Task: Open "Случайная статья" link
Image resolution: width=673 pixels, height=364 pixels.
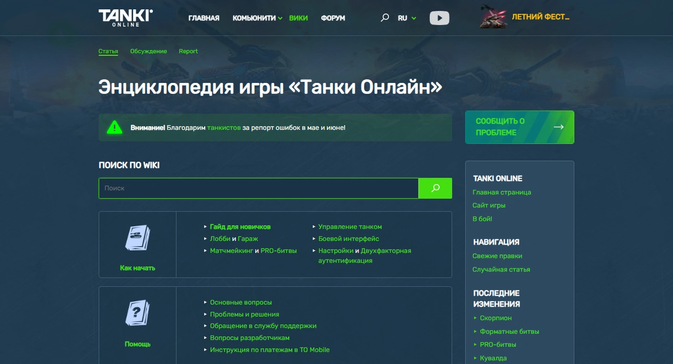Action: (501, 270)
